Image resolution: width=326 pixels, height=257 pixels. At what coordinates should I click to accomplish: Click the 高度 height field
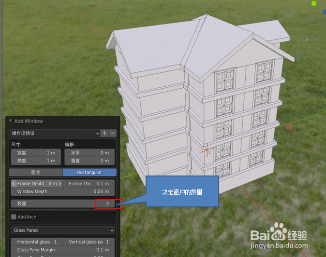(x=36, y=161)
